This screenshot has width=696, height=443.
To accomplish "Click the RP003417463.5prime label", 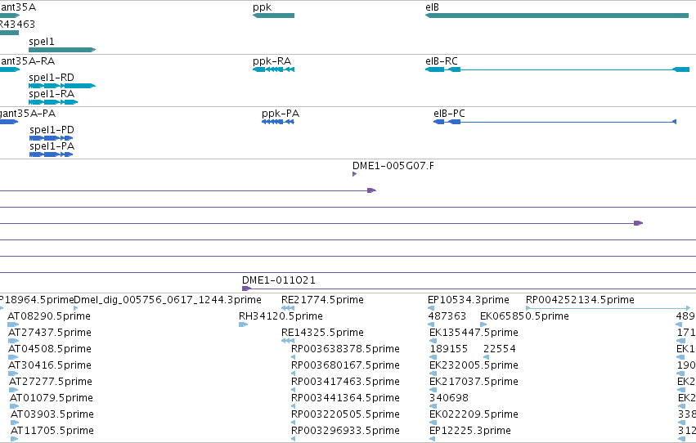I will [345, 382].
